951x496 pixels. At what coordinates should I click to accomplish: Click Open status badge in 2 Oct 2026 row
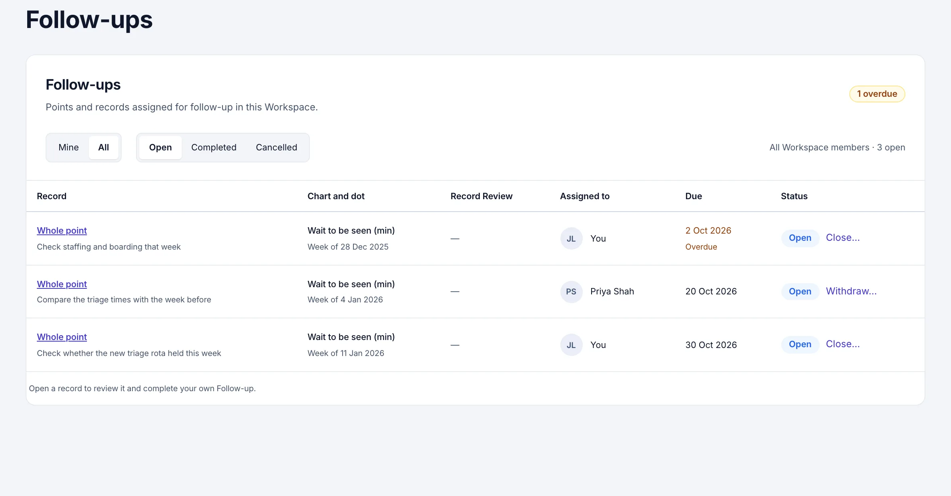(800, 238)
